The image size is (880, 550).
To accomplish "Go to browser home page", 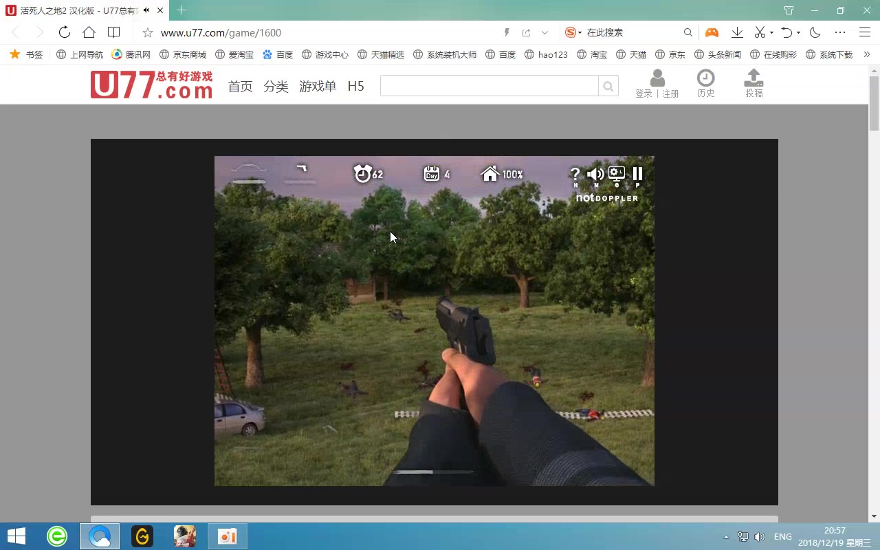I will (89, 32).
